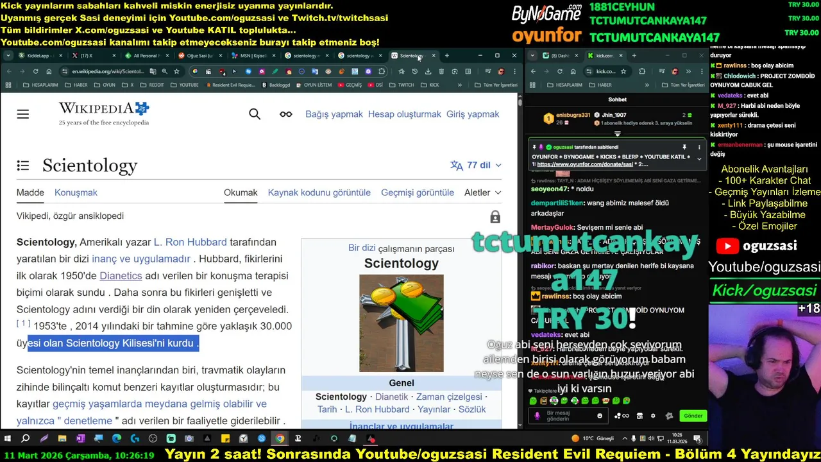
Task: Click the L. Ron Hubbard link in intro
Action: point(190,242)
